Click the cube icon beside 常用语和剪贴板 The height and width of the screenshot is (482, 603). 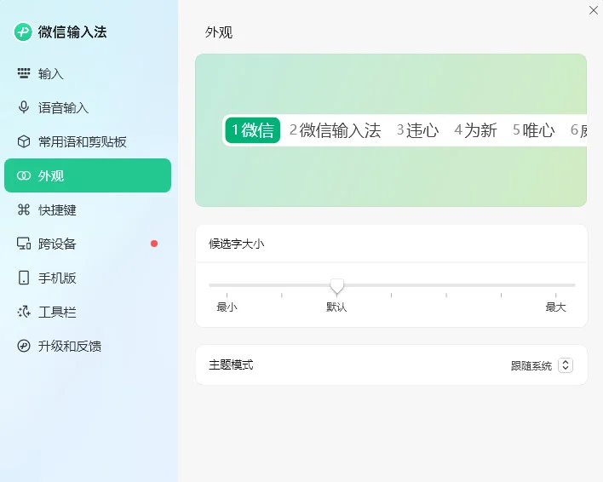(x=24, y=141)
